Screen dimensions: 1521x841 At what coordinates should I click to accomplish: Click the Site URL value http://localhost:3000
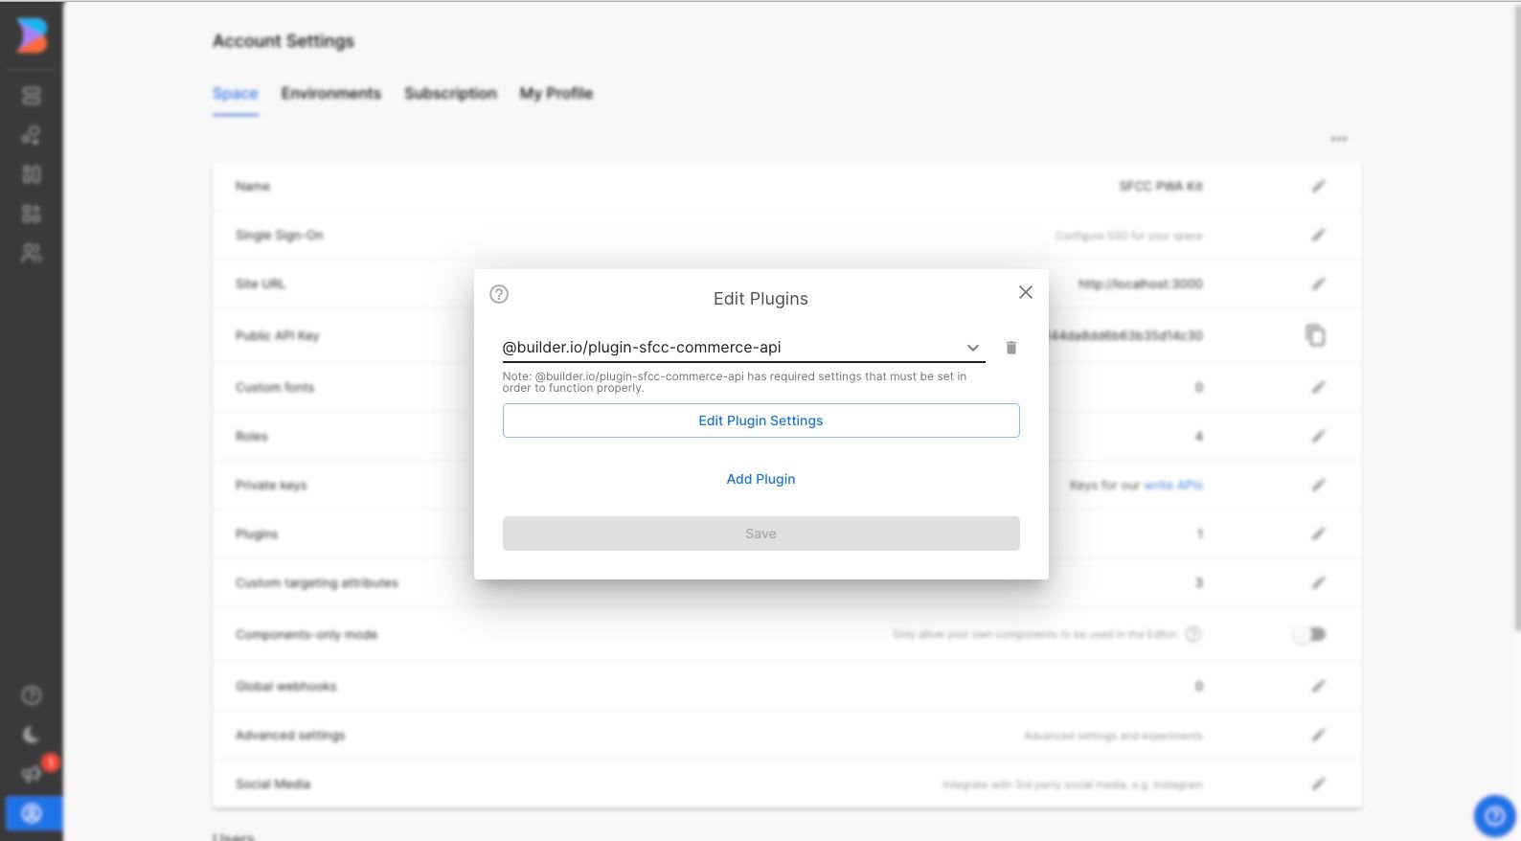coord(1141,284)
